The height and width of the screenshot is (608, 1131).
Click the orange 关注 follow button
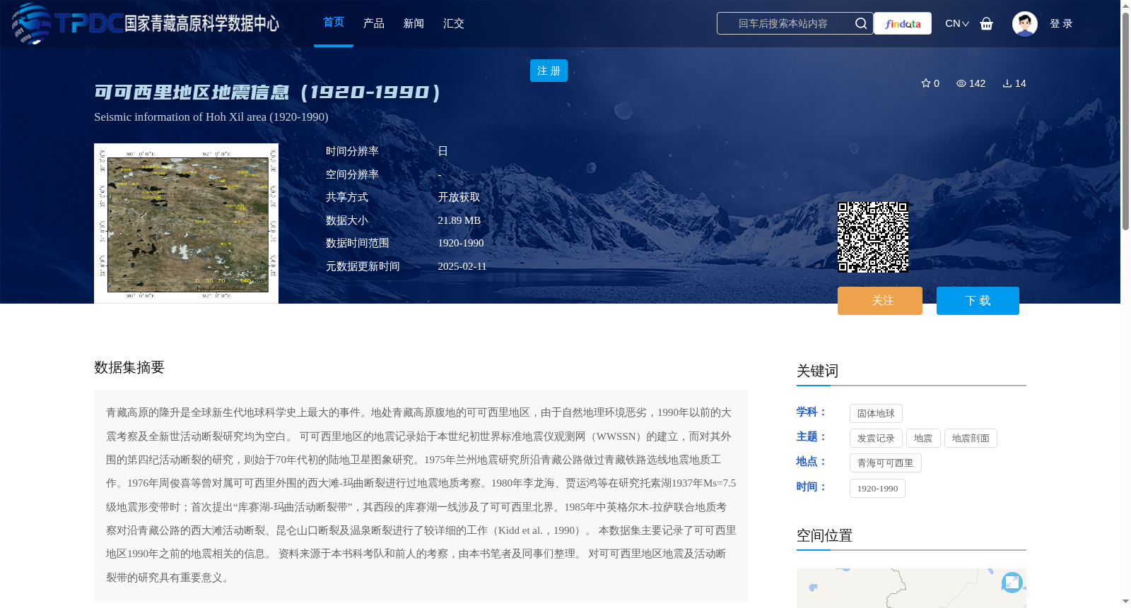pos(880,301)
